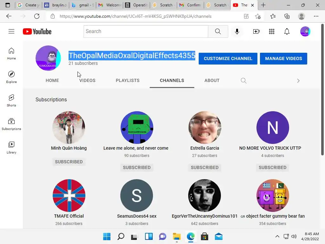Image resolution: width=325 pixels, height=244 pixels.
Task: Switch to the VIDEOS channel tab
Action: click(x=87, y=80)
